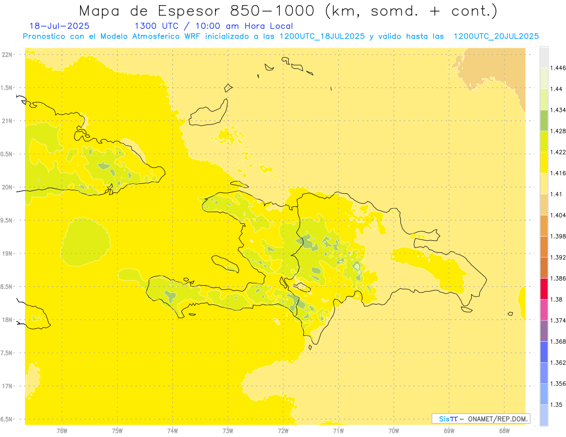
Task: Select the valid-until timestamp "1200UTC_20JUL2025"
Action: point(496,36)
